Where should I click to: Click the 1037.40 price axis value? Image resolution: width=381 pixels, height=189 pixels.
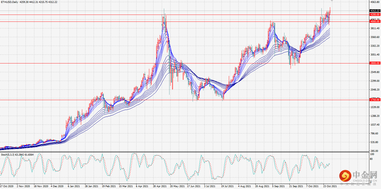375,125
